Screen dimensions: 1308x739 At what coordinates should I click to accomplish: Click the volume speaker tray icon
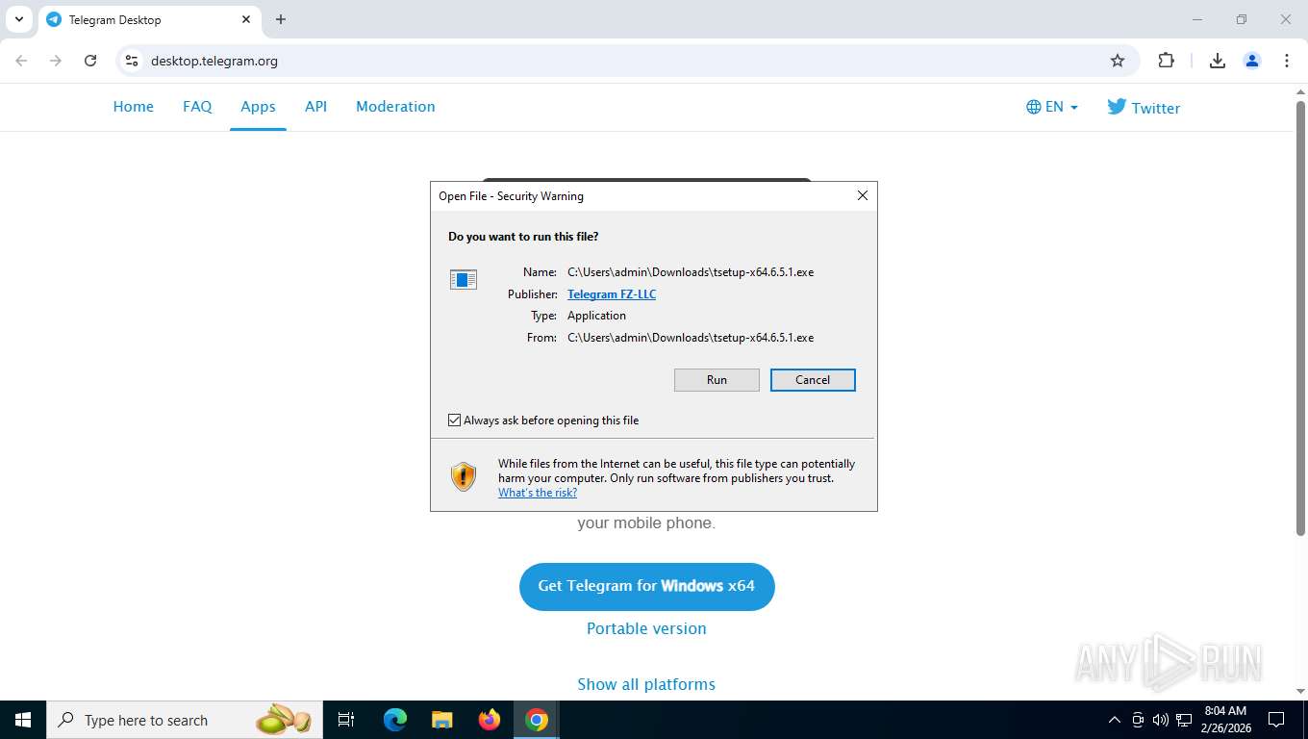point(1160,720)
